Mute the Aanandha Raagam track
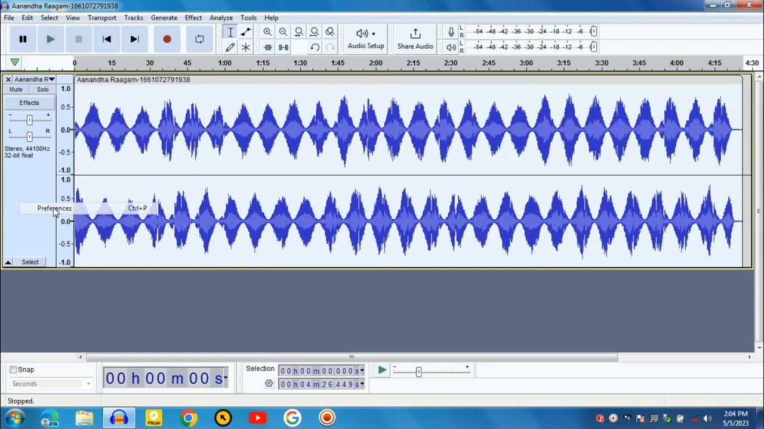 (16, 89)
